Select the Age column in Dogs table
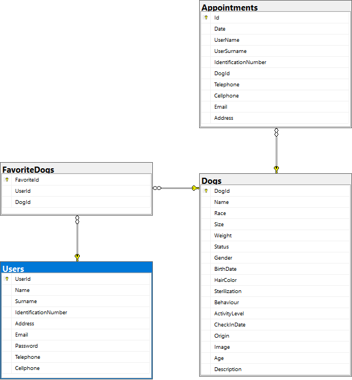The image size is (352, 380). (x=275, y=358)
